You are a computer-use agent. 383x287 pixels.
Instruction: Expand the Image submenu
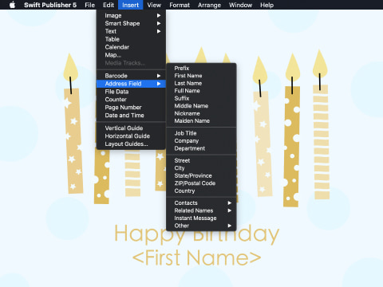(131, 16)
